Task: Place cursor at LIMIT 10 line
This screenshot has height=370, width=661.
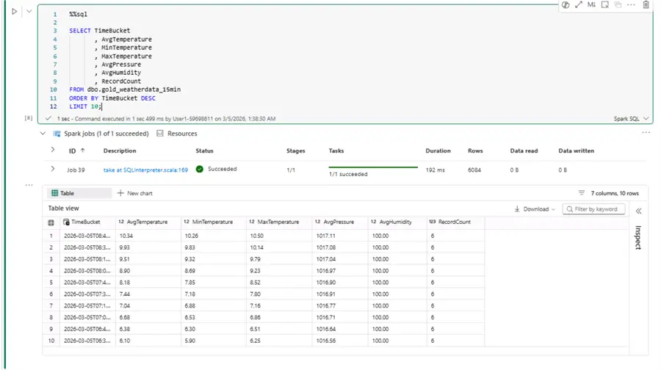Action: [x=85, y=106]
